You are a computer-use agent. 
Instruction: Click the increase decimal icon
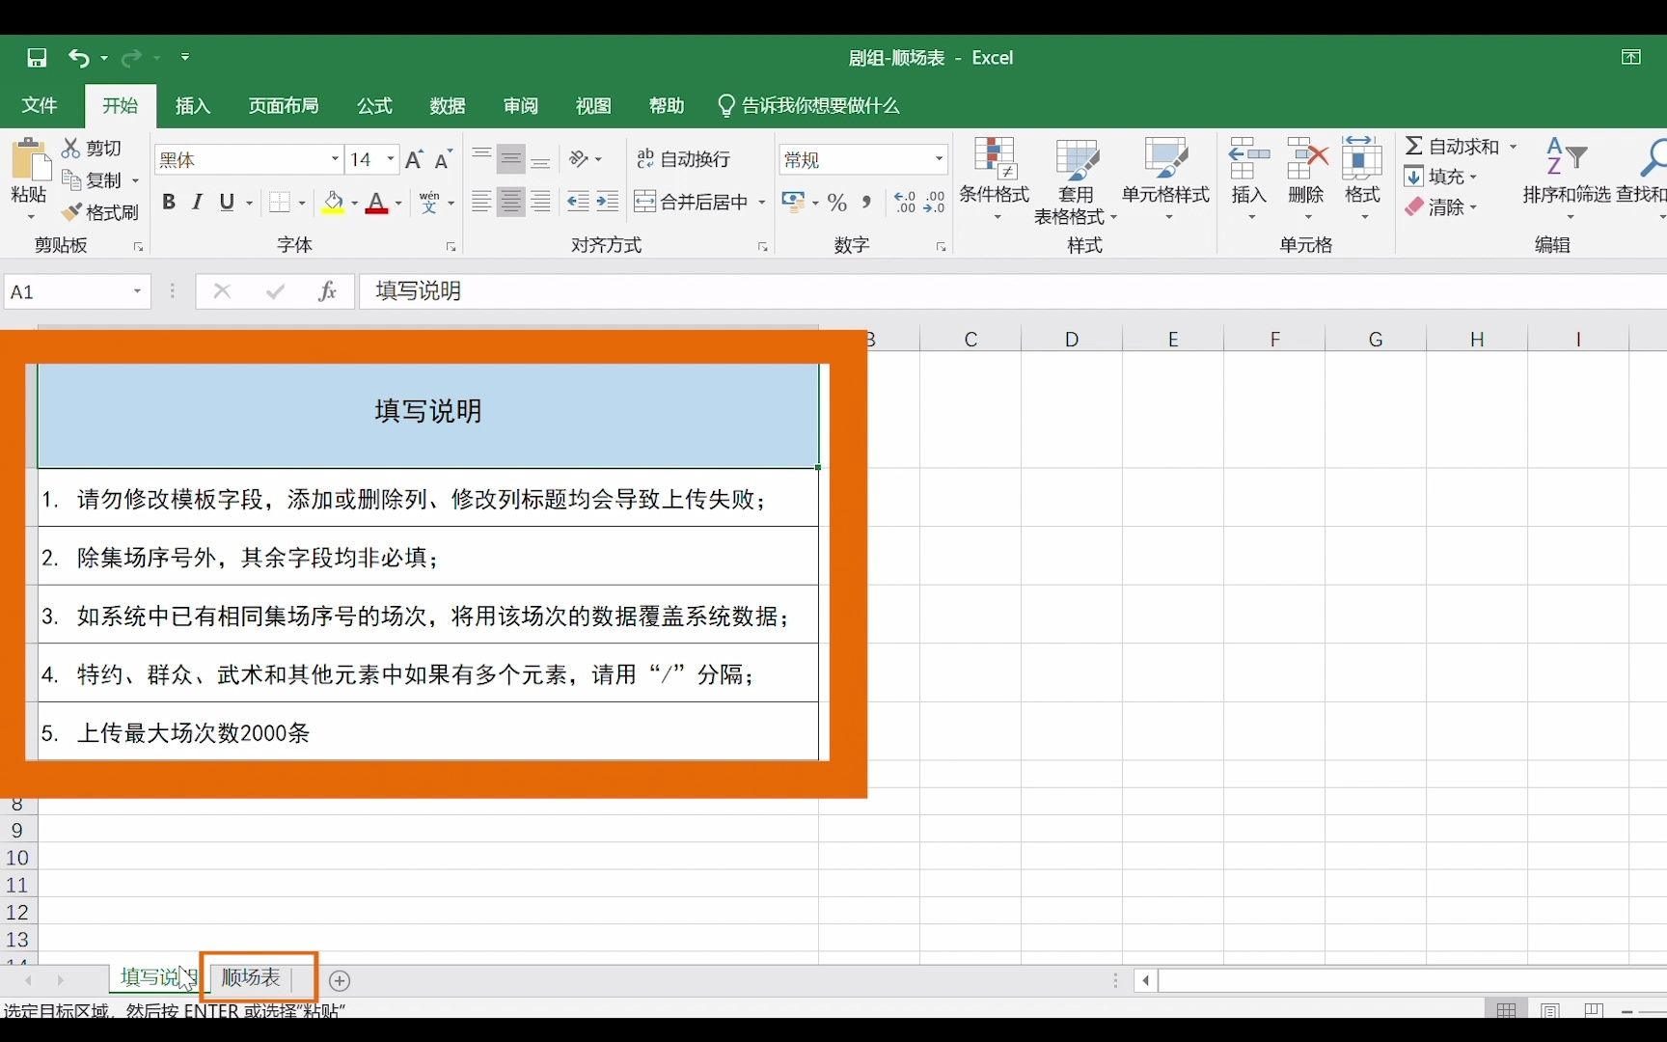point(905,202)
